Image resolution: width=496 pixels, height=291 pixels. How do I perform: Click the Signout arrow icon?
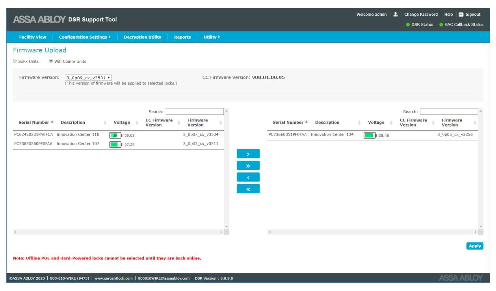click(460, 15)
